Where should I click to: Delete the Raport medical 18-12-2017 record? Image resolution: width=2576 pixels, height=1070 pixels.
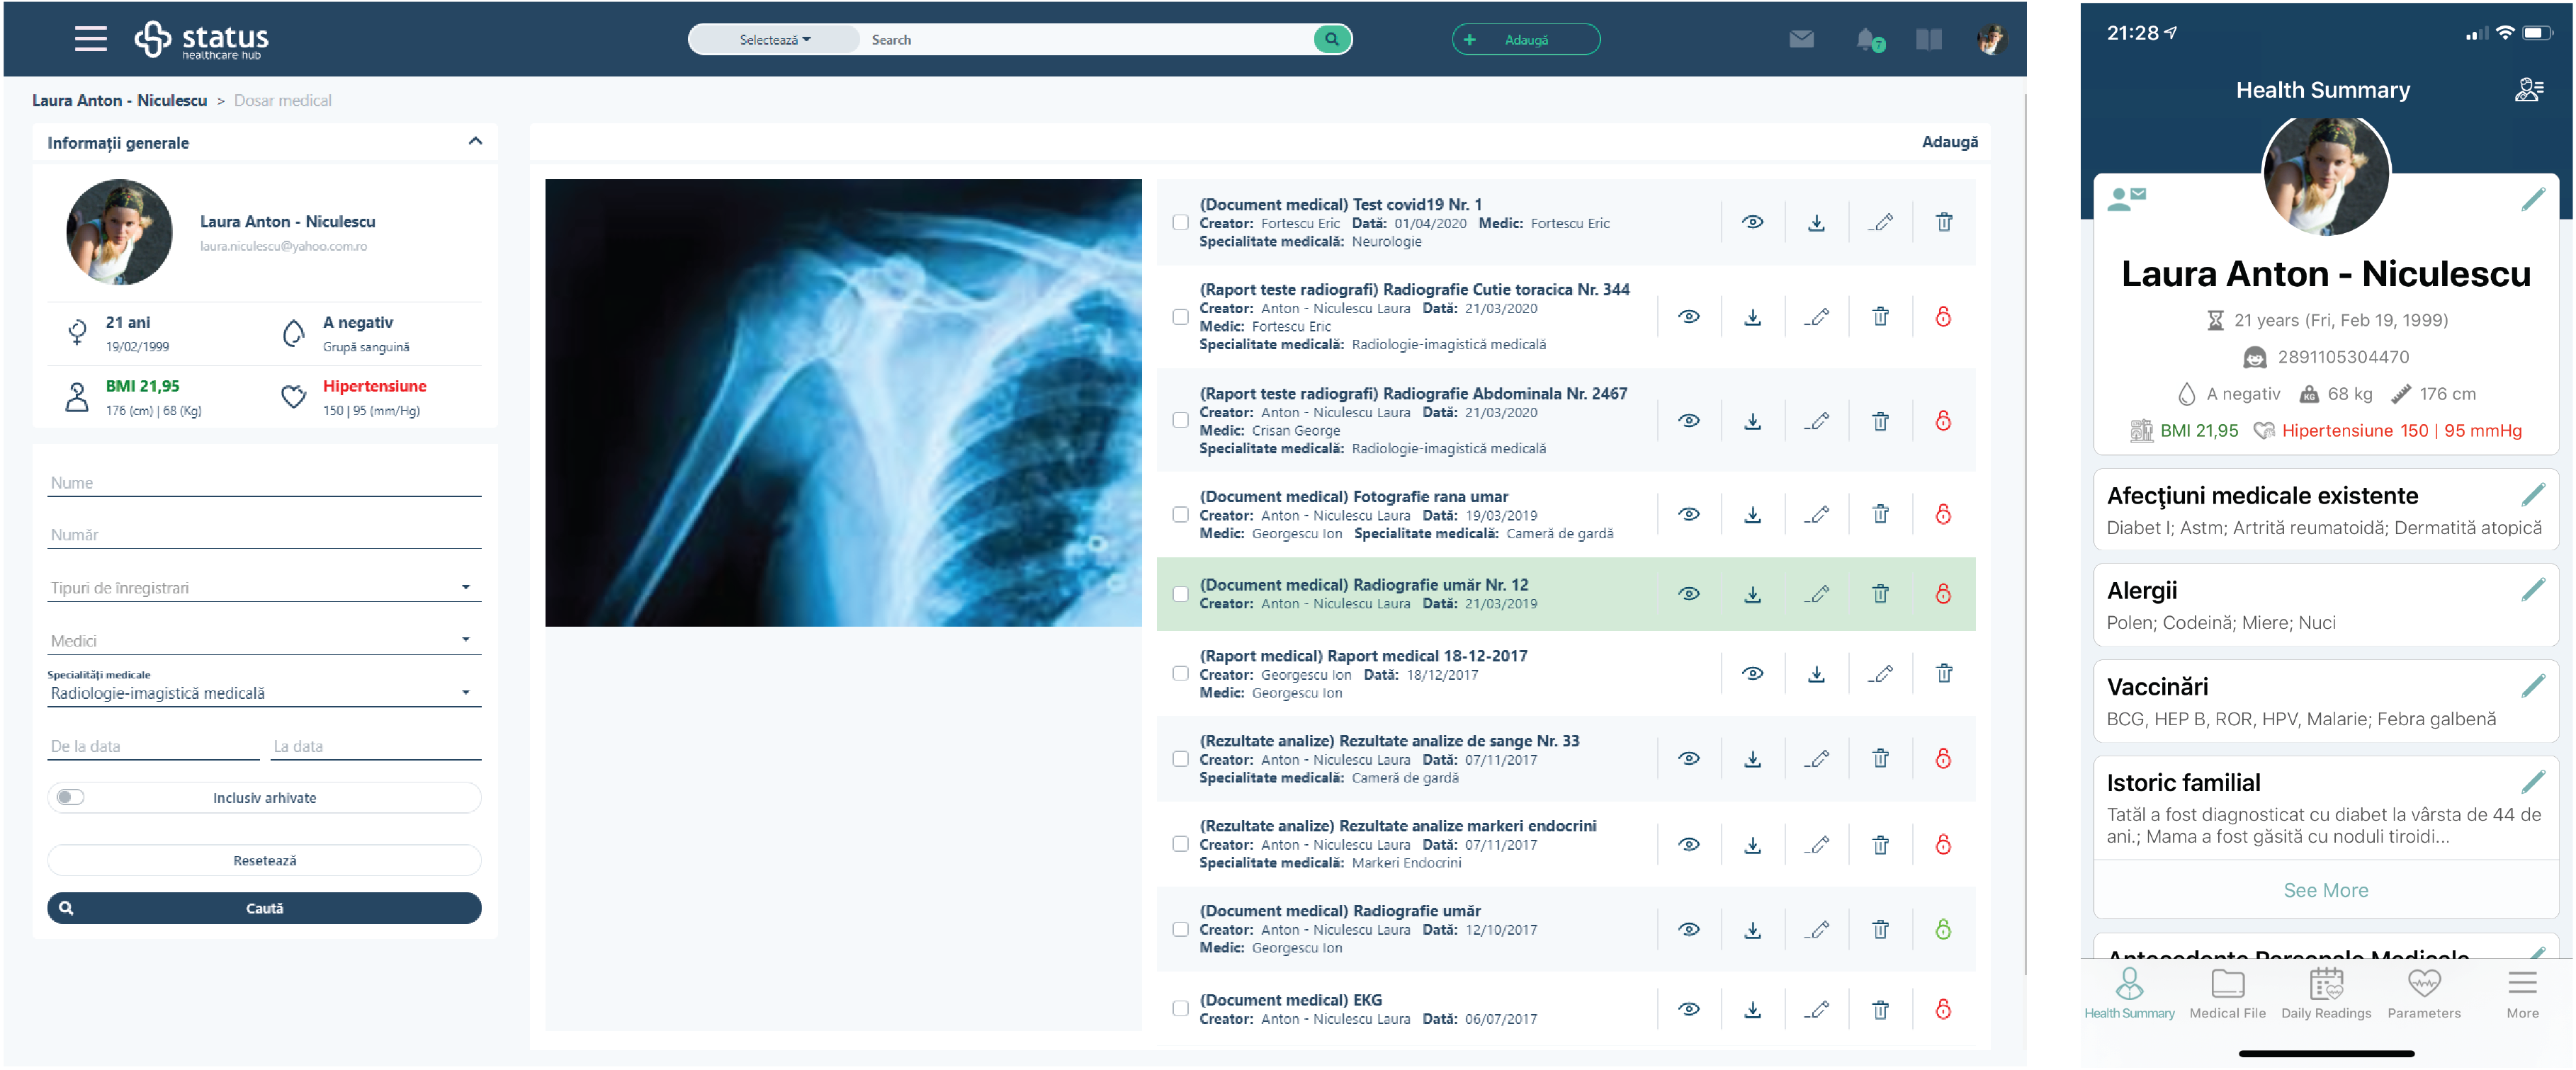pyautogui.click(x=1943, y=673)
